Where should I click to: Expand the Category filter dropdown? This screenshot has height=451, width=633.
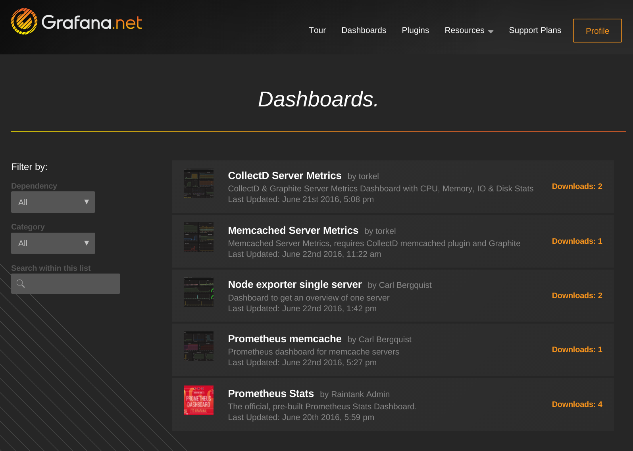53,243
